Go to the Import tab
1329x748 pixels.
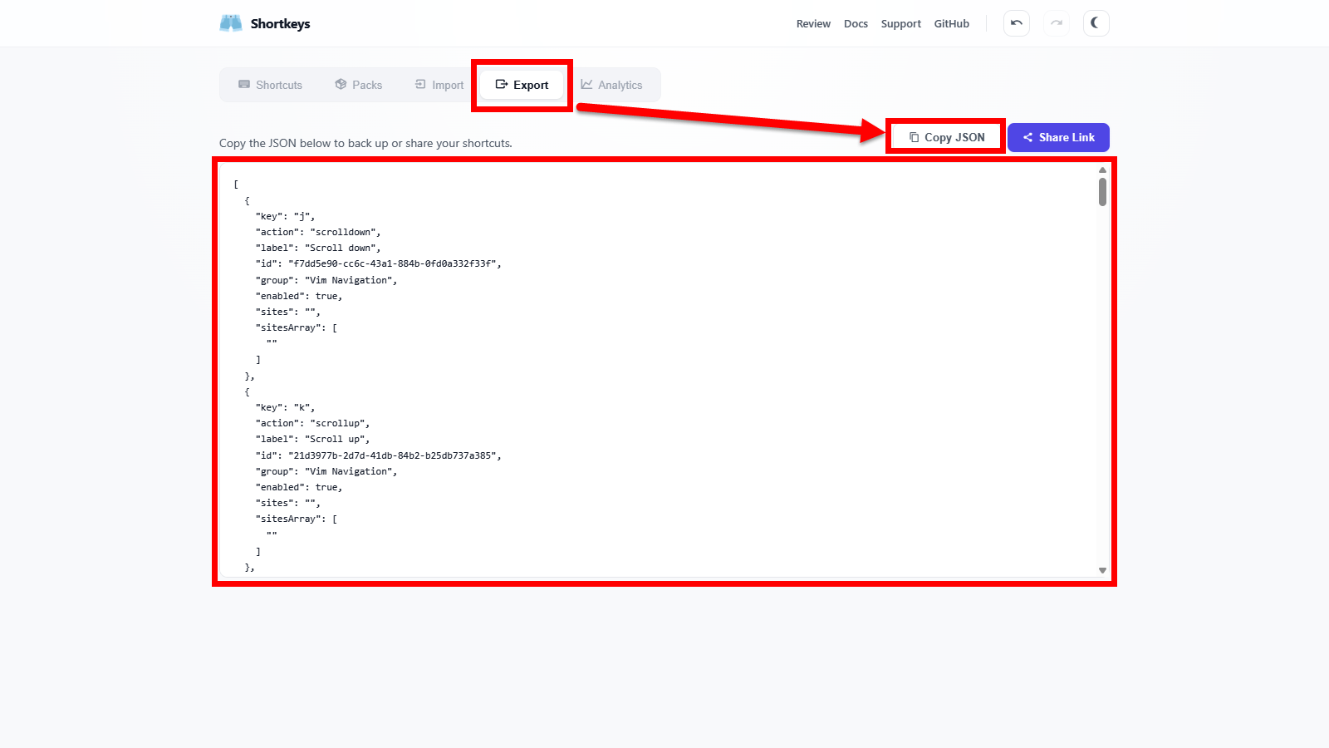coord(439,85)
